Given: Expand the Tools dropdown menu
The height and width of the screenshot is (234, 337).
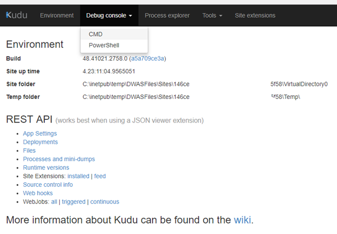Looking at the screenshot, I should pos(212,16).
